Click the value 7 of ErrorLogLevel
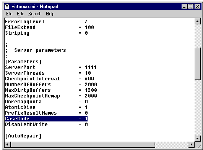203x150 pixels. 86,22
